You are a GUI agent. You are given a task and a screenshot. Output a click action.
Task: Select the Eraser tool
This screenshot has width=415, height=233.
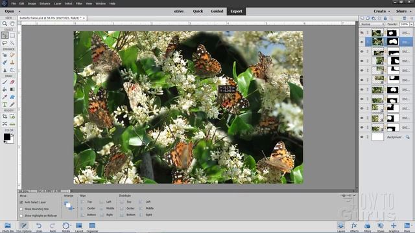tap(12, 82)
